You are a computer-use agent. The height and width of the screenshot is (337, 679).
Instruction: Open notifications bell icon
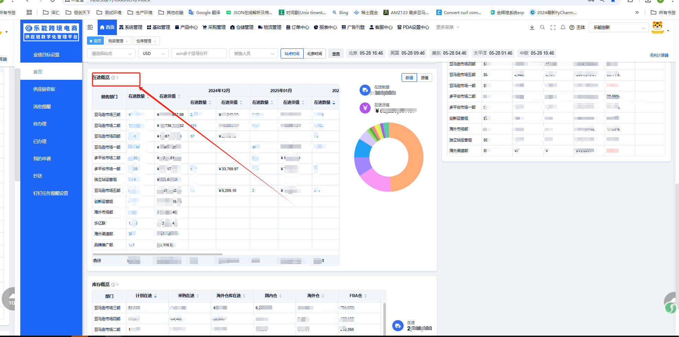click(563, 28)
